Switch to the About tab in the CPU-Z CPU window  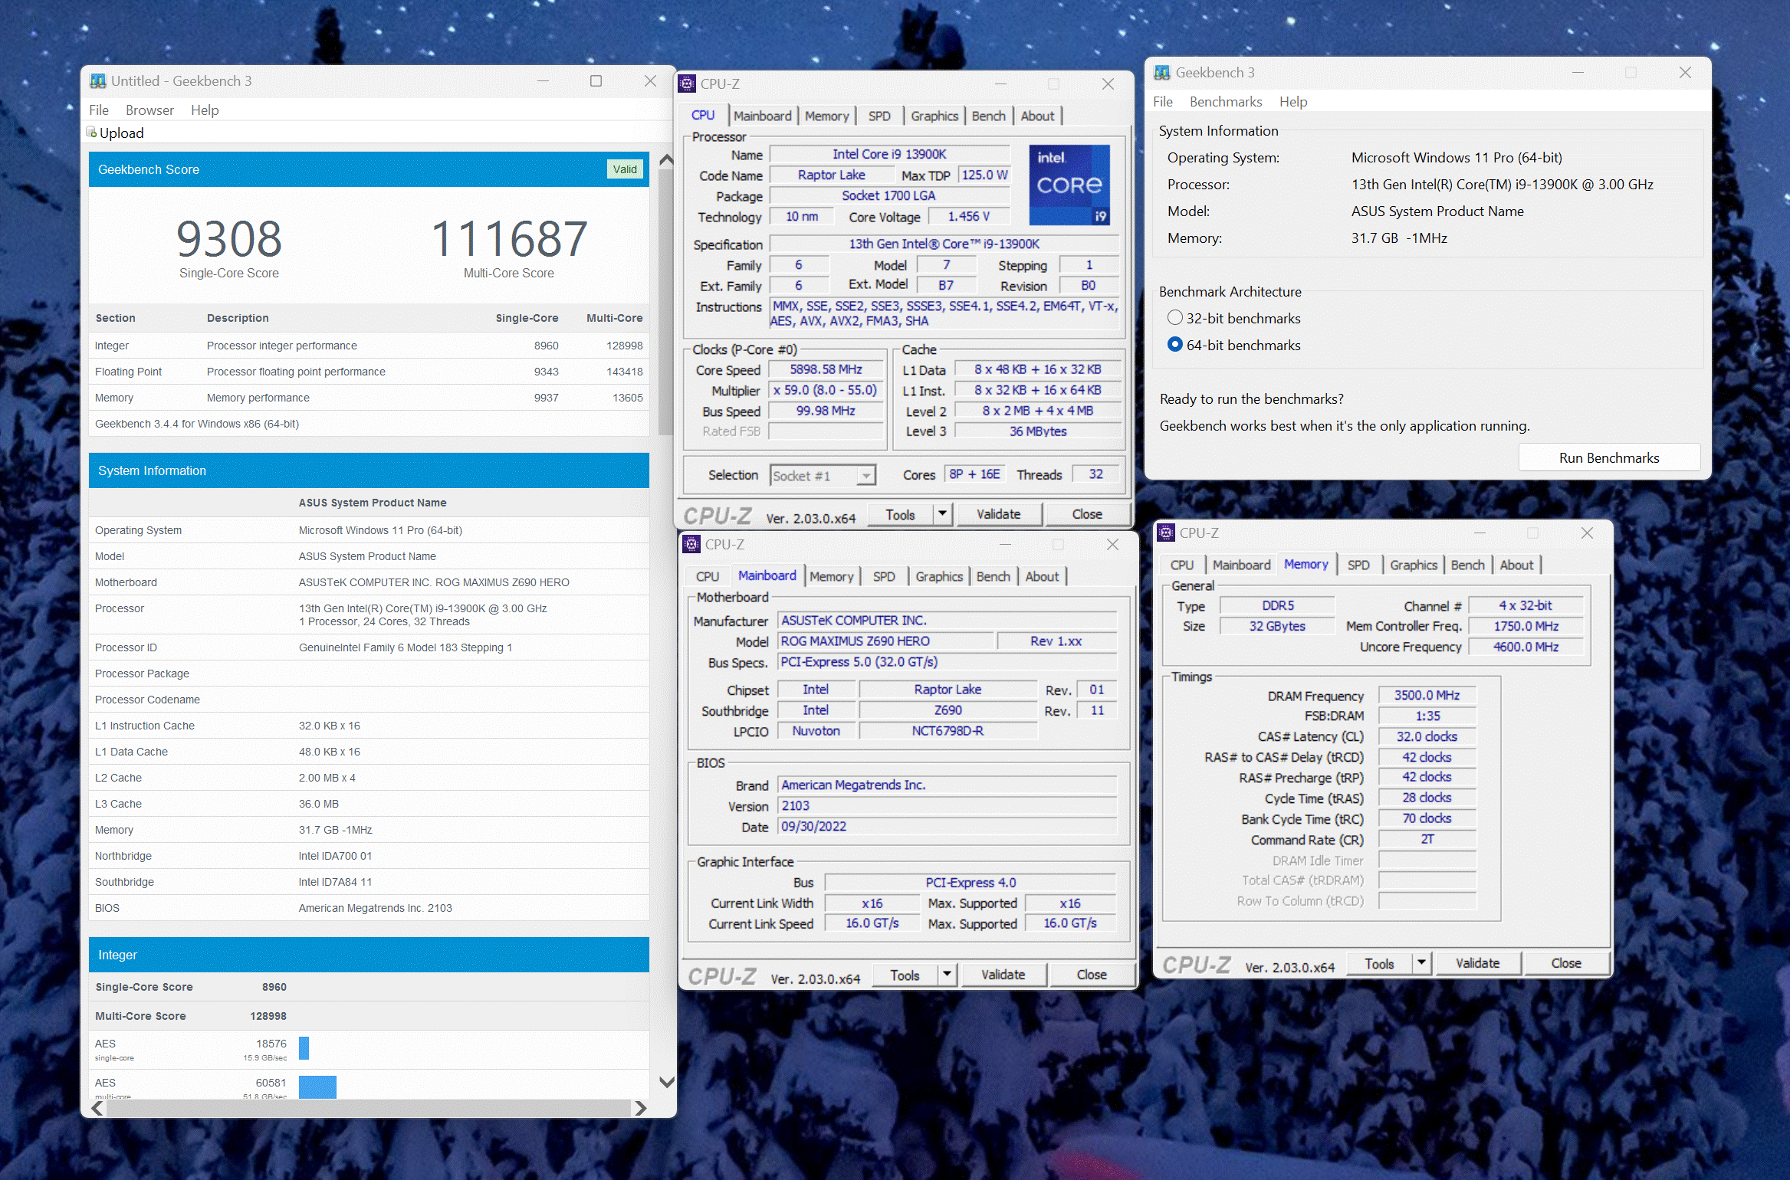pyautogui.click(x=1037, y=116)
